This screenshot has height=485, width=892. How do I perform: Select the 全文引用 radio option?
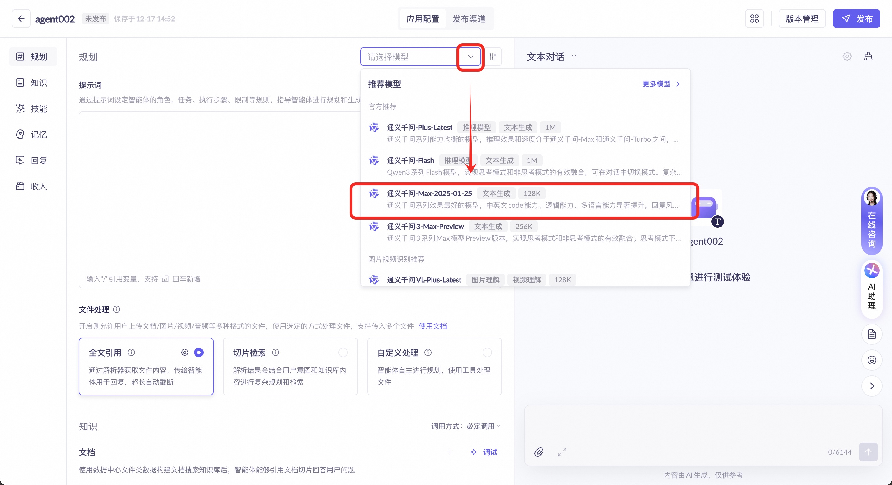click(199, 352)
